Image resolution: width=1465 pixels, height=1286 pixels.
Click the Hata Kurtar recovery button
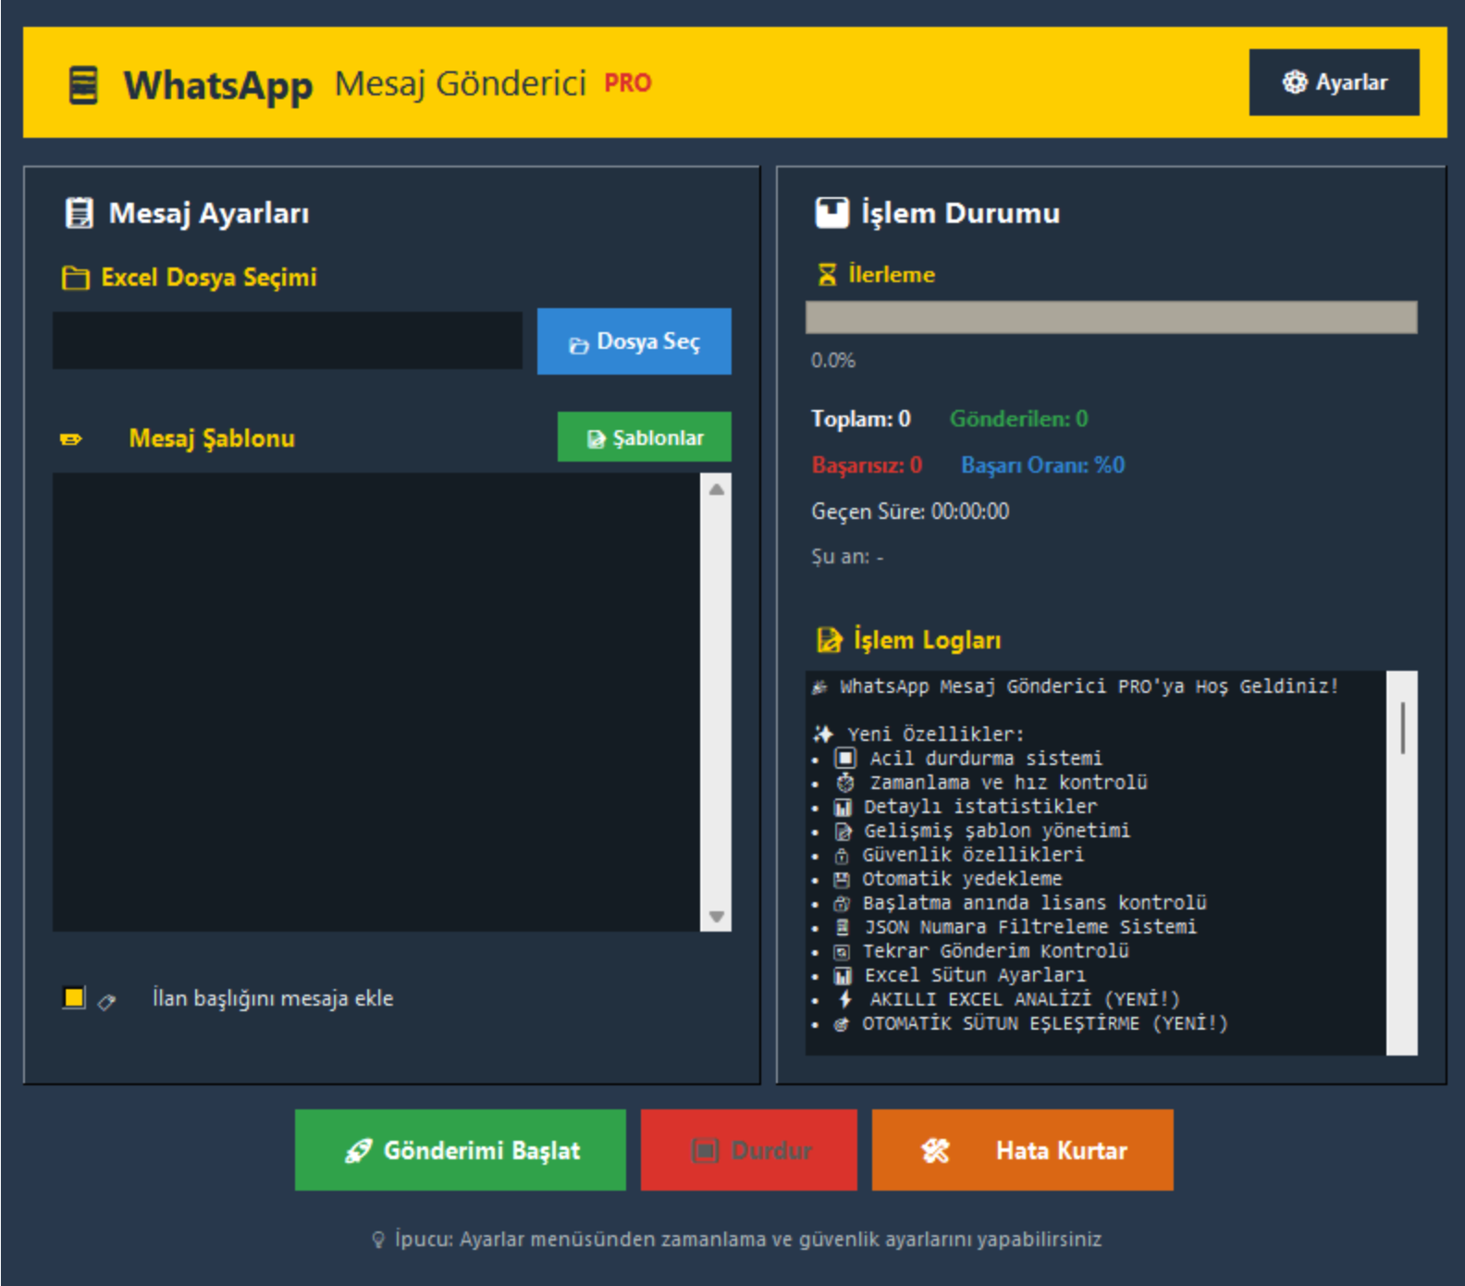tap(1022, 1150)
